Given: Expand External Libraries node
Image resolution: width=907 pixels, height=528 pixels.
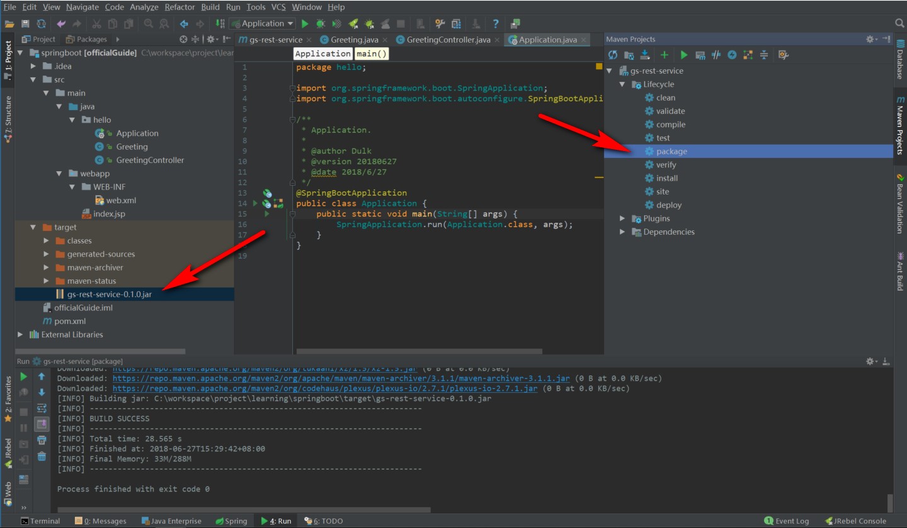Looking at the screenshot, I should point(20,334).
